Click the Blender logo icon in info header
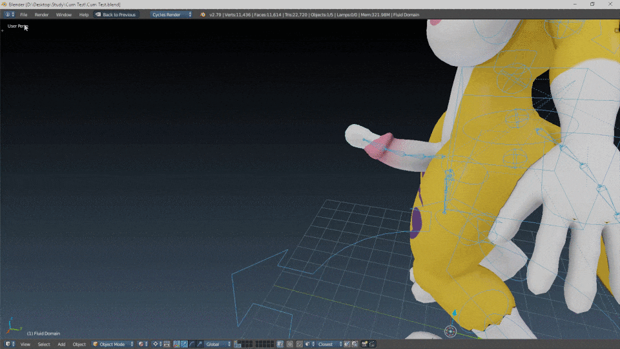Viewport: 620px width, 349px height. (x=202, y=15)
